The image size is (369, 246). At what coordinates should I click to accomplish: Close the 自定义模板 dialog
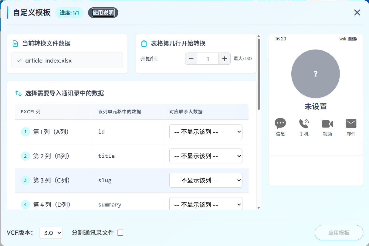(357, 12)
